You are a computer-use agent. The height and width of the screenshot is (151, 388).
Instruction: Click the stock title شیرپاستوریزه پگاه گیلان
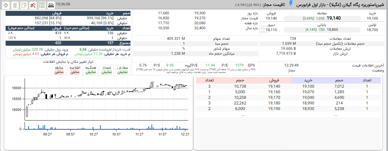click(340, 5)
